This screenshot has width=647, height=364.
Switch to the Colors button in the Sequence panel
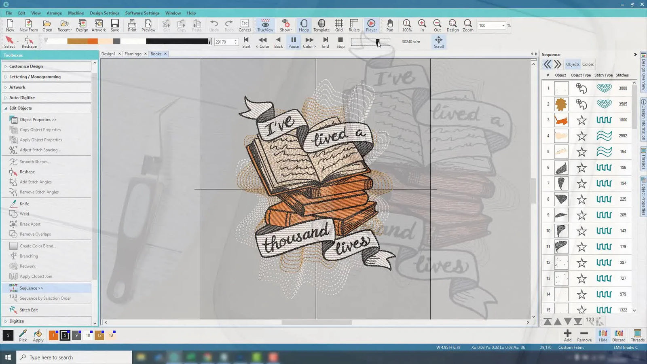click(588, 64)
